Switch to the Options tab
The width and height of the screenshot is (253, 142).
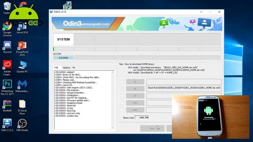click(x=66, y=67)
